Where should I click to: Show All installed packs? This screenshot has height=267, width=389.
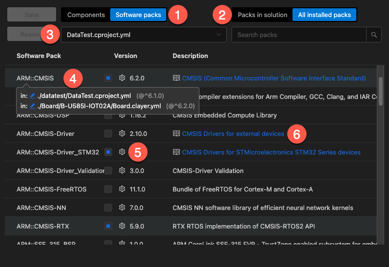[x=324, y=15]
